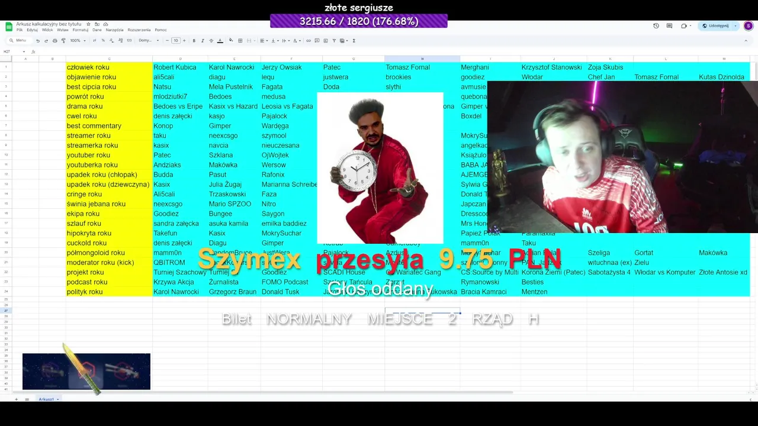
Task: Format the cell as currency
Action: (94, 41)
